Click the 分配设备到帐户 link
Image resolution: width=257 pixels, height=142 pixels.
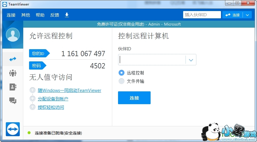tap(53, 99)
